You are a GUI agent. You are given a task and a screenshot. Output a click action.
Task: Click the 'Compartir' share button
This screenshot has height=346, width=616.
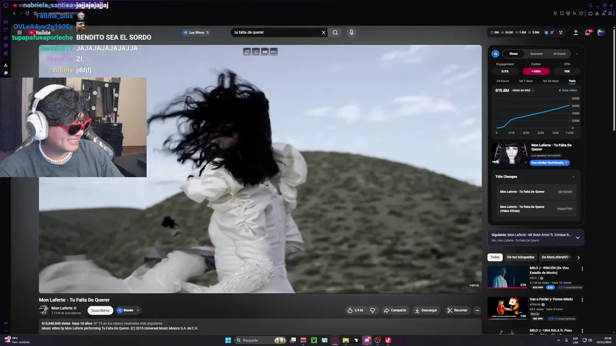(x=395, y=310)
